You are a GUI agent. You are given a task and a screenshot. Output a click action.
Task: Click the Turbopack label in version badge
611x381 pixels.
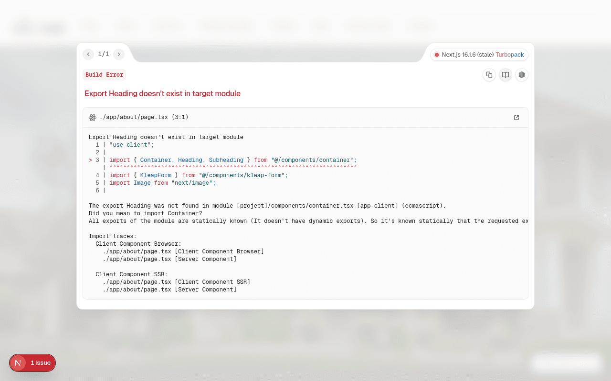(x=510, y=55)
